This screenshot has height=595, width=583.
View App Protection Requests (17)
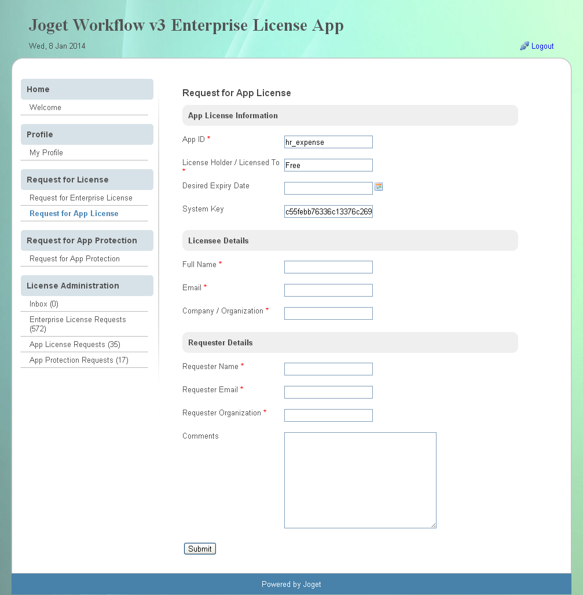click(x=79, y=360)
